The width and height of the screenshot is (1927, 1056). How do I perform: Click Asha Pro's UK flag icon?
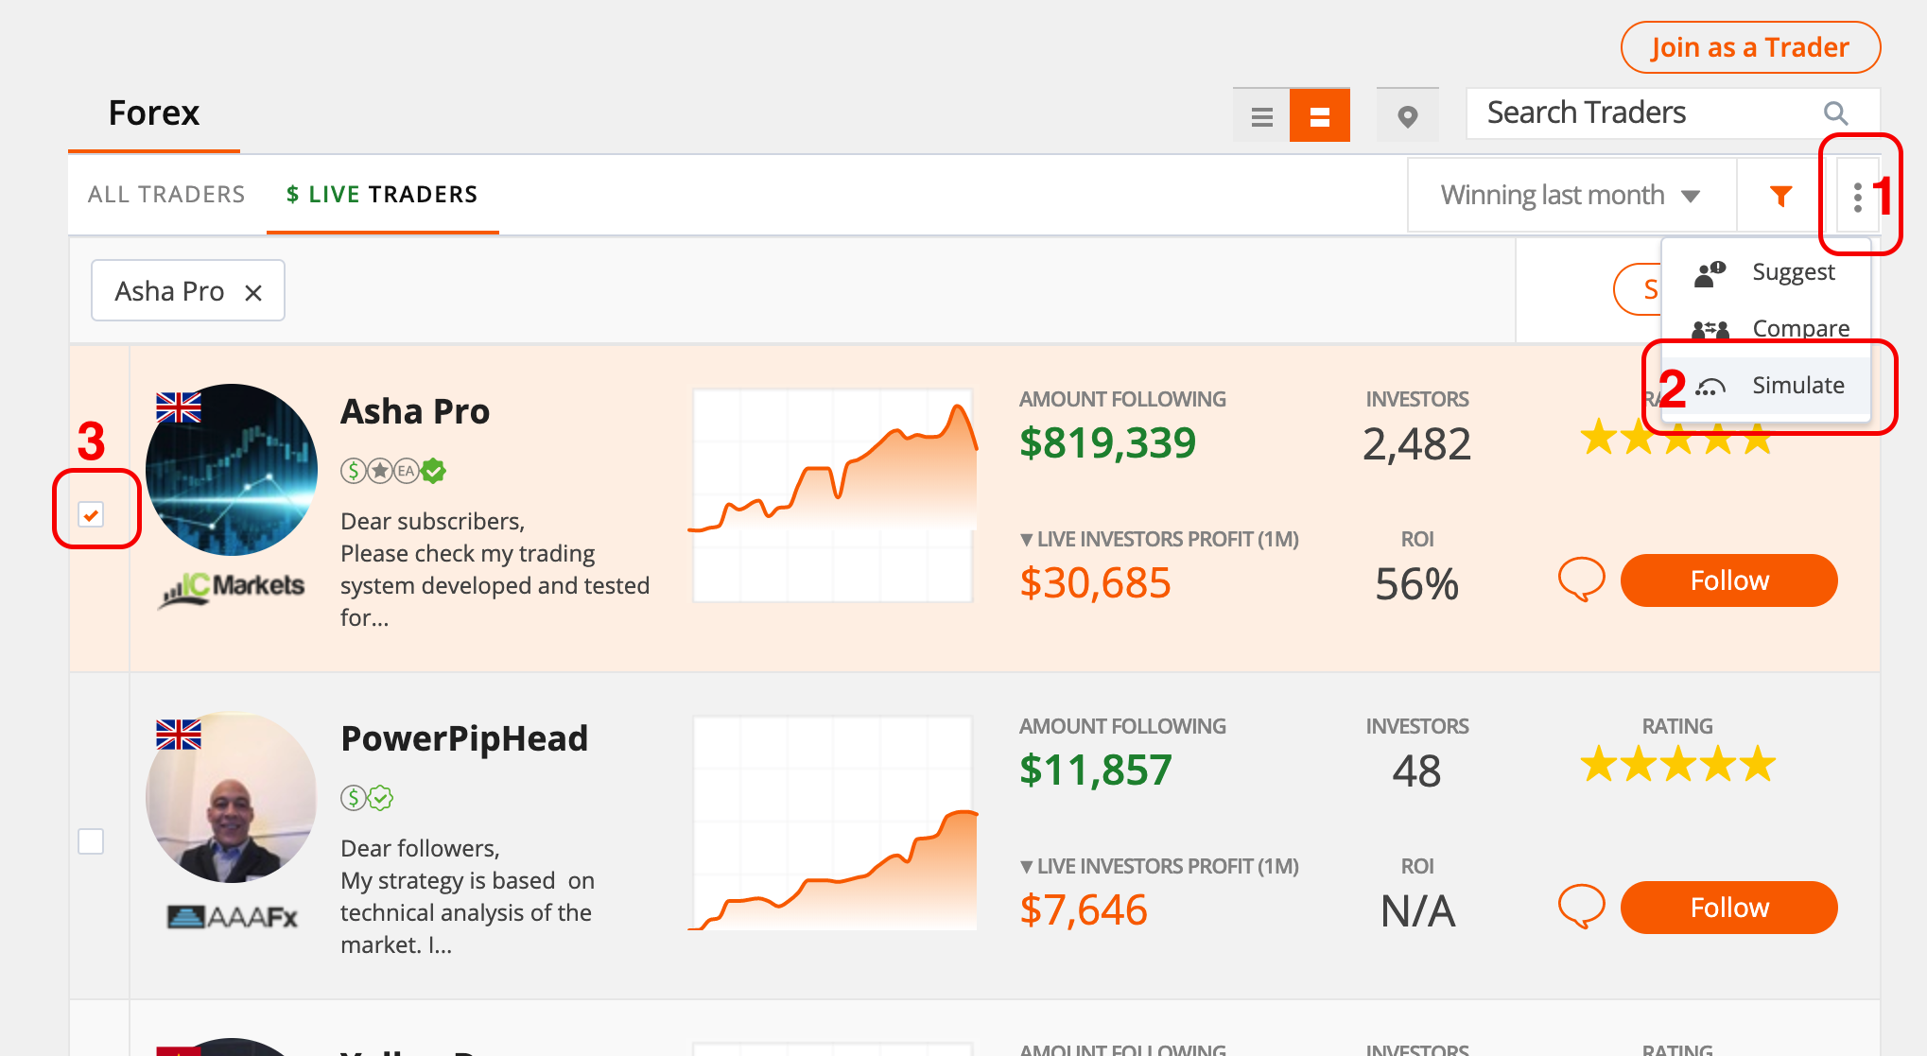click(179, 407)
